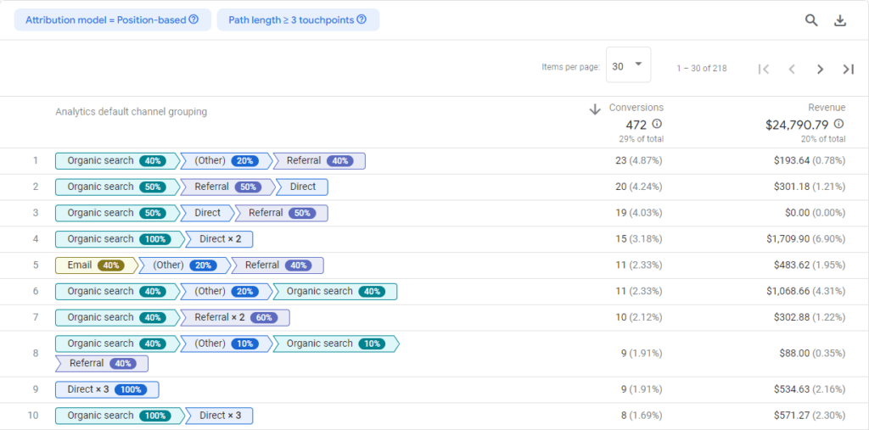Sort by Conversions using the down arrow
This screenshot has height=430, width=869.
point(595,109)
